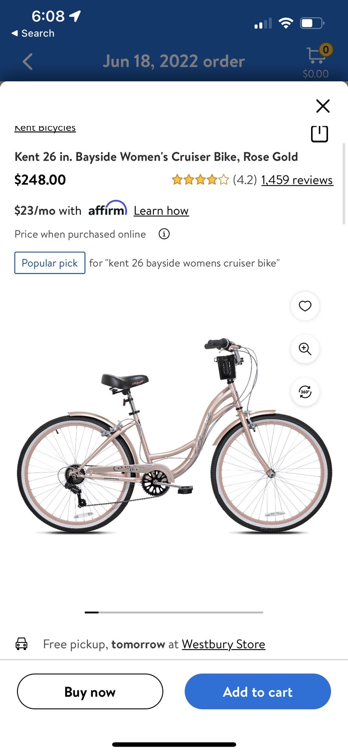Screen dimensions: 348x754
Task: Select the Popular pick badge
Action: [50, 263]
